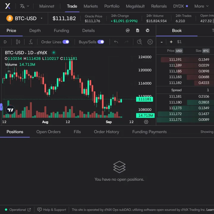The image size is (214, 214).
Task: Switch to the Depth chart tab
Action: 35,30
